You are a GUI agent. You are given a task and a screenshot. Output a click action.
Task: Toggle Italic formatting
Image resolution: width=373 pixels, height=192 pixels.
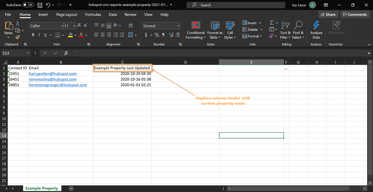click(39, 35)
